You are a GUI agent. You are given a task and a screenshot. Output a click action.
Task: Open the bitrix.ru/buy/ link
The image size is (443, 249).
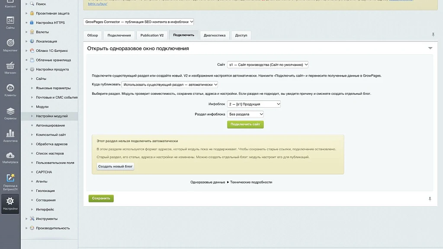97,4
